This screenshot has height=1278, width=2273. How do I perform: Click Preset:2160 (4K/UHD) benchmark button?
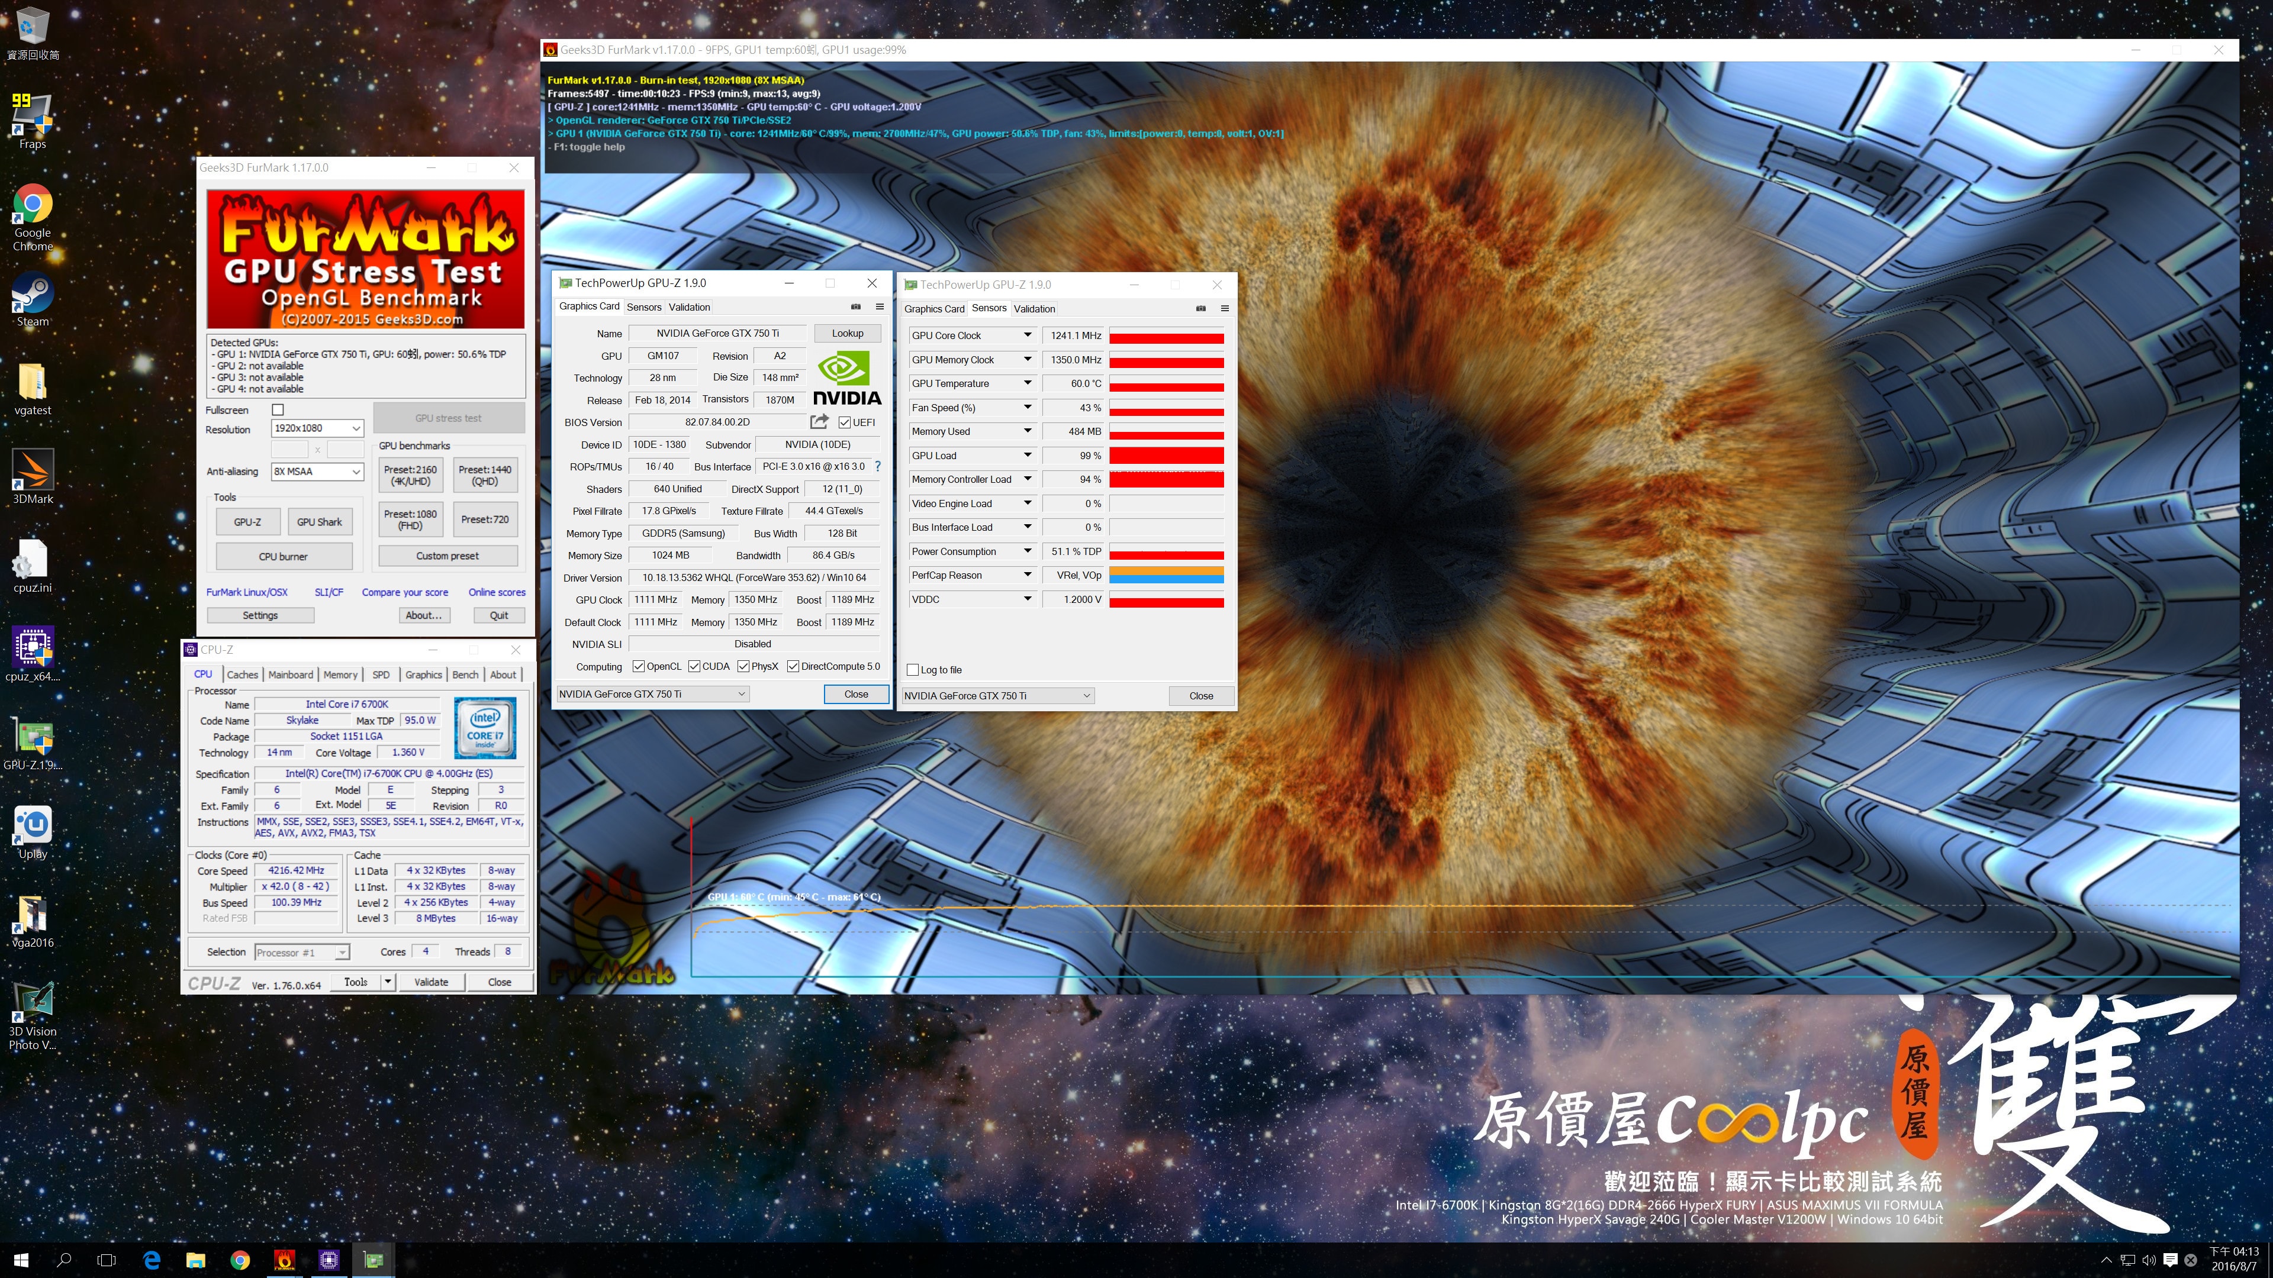[410, 475]
